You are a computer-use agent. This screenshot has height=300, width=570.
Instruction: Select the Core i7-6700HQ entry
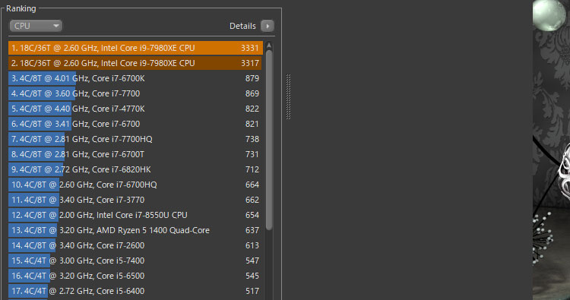135,185
